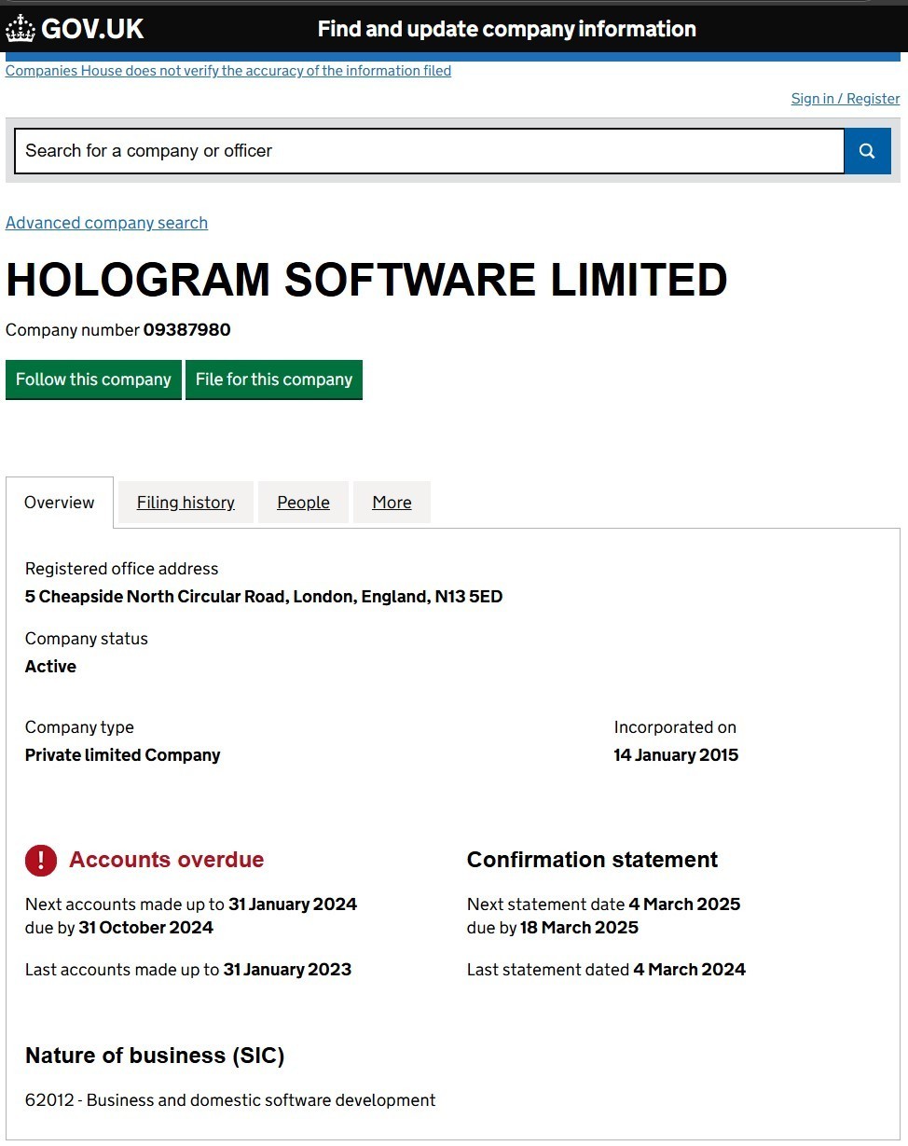Click the Follow this company button
Image resolution: width=908 pixels, height=1146 pixels.
(x=93, y=380)
